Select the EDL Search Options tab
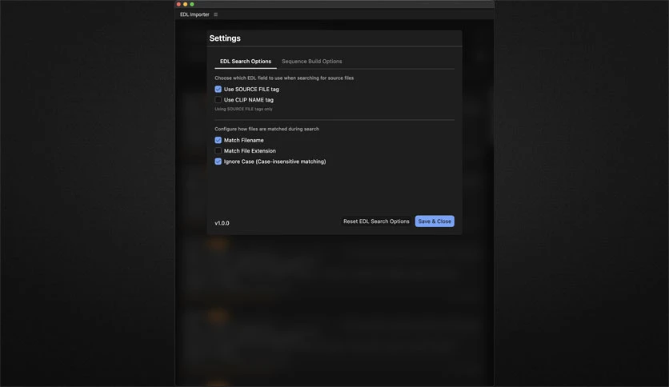669x387 pixels. click(246, 62)
